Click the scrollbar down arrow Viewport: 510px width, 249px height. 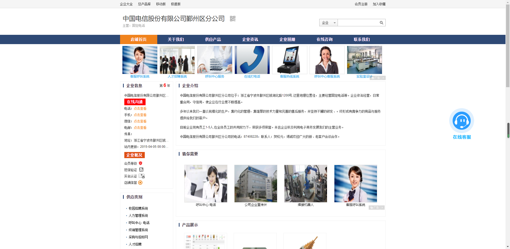(508, 247)
